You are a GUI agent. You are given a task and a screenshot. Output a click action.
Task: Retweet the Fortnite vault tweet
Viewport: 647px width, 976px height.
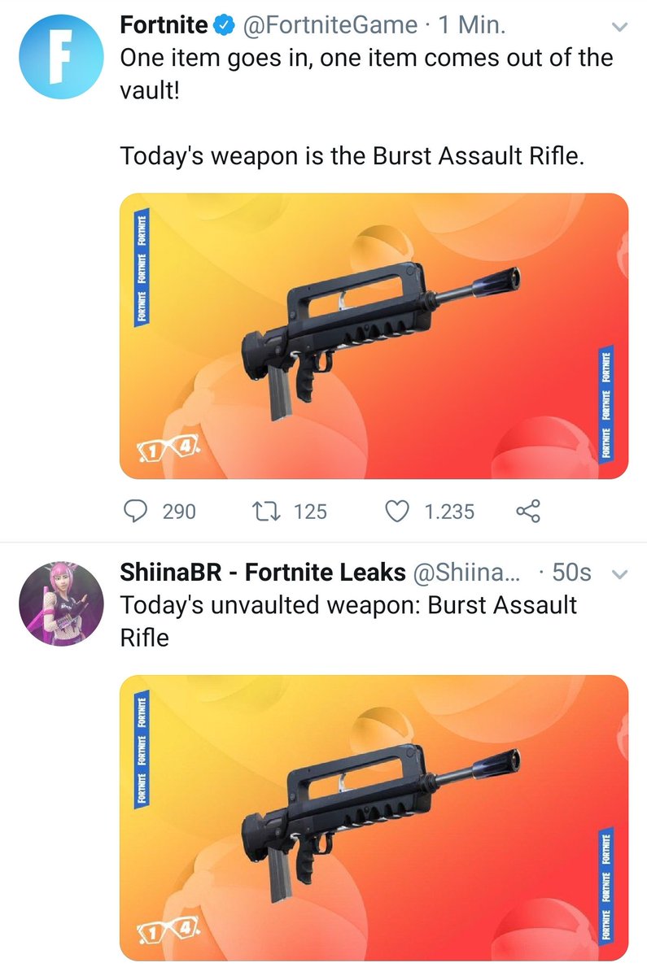[x=266, y=512]
